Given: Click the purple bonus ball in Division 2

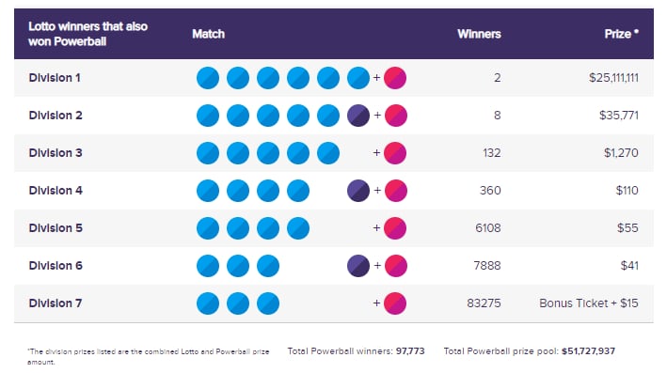Looking at the screenshot, I should [x=358, y=116].
